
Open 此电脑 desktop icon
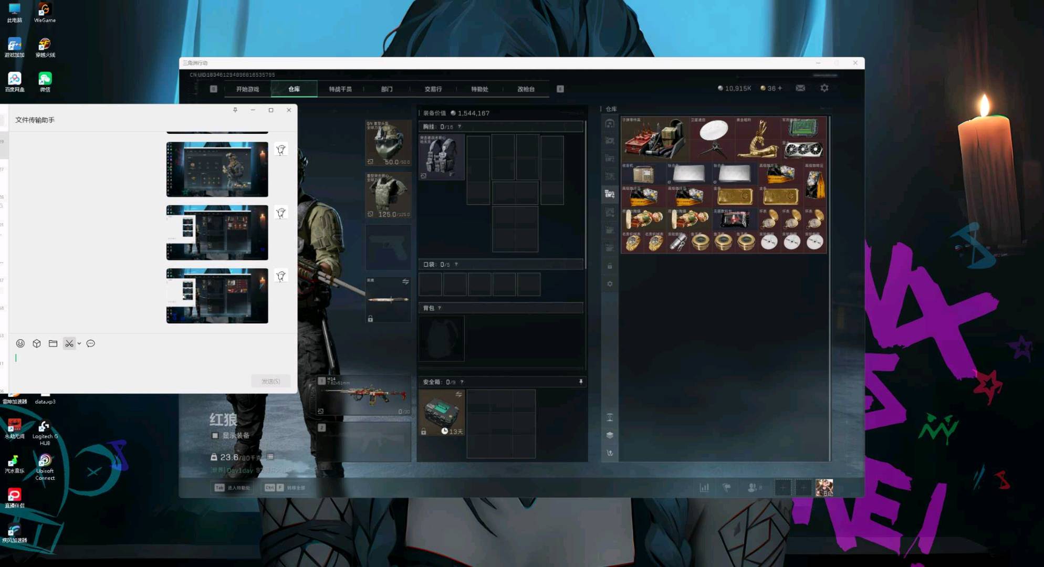tap(14, 13)
